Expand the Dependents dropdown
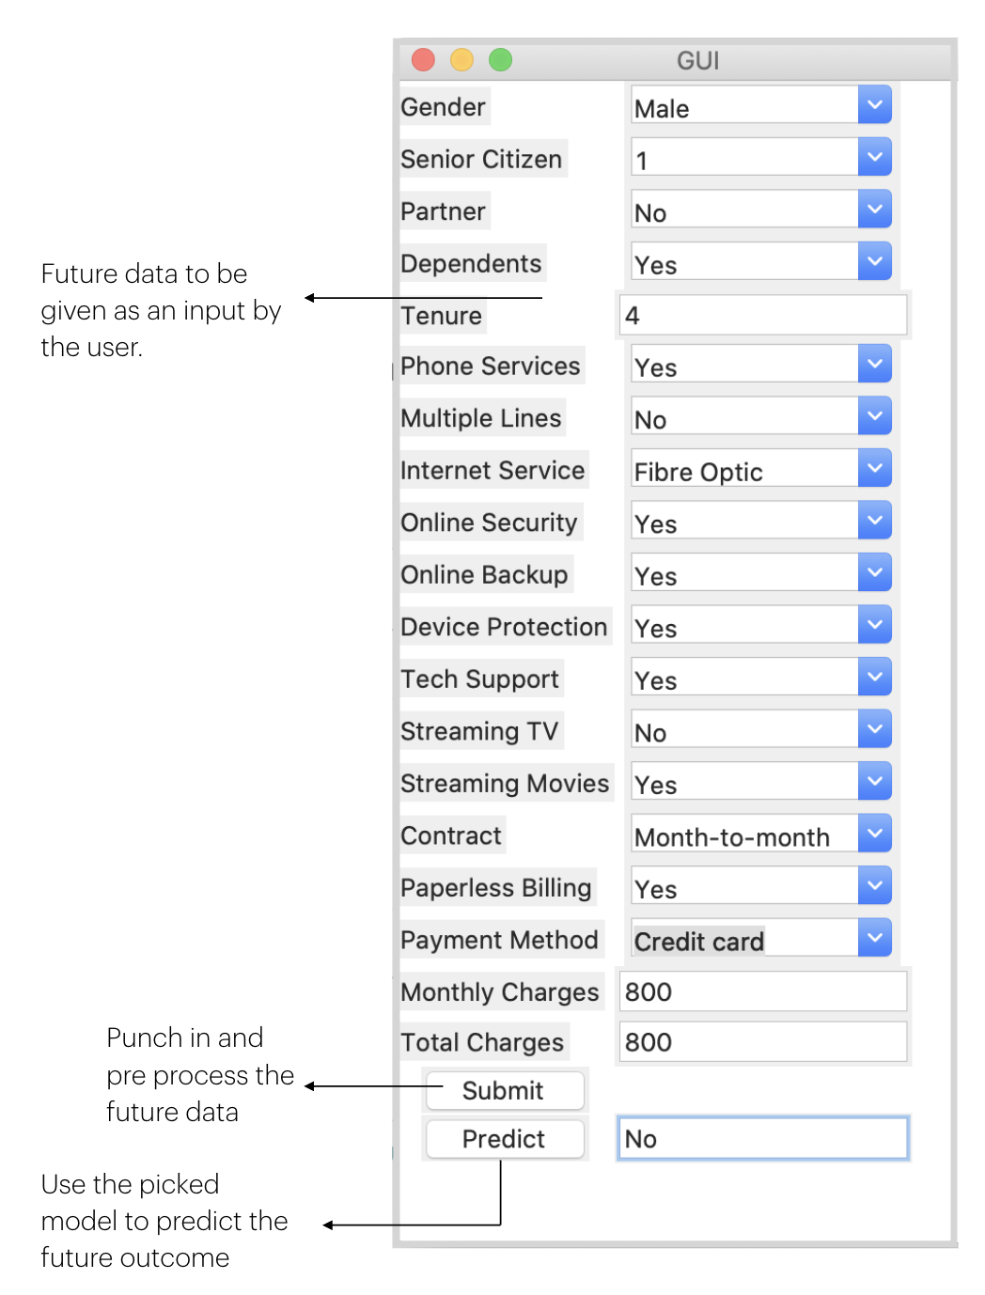This screenshot has width=985, height=1295. pyautogui.click(x=874, y=261)
